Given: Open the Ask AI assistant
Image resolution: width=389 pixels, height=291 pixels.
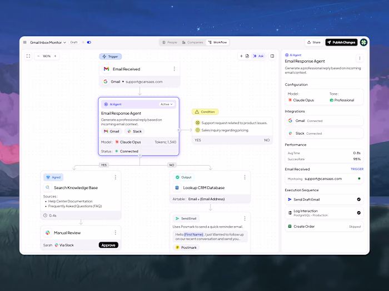Looking at the screenshot, I should 258,56.
